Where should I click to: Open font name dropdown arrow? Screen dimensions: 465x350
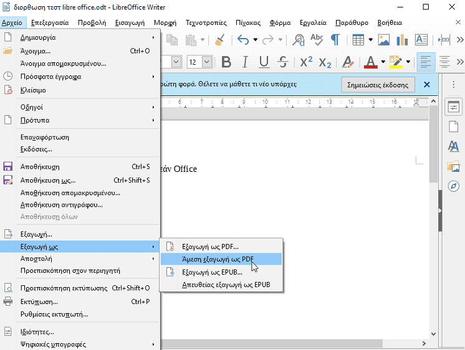pos(176,62)
